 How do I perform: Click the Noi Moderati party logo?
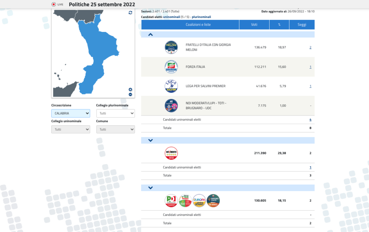pos(171,106)
